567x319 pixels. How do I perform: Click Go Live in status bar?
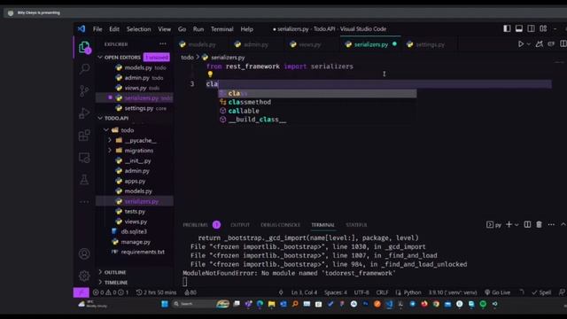coord(498,292)
